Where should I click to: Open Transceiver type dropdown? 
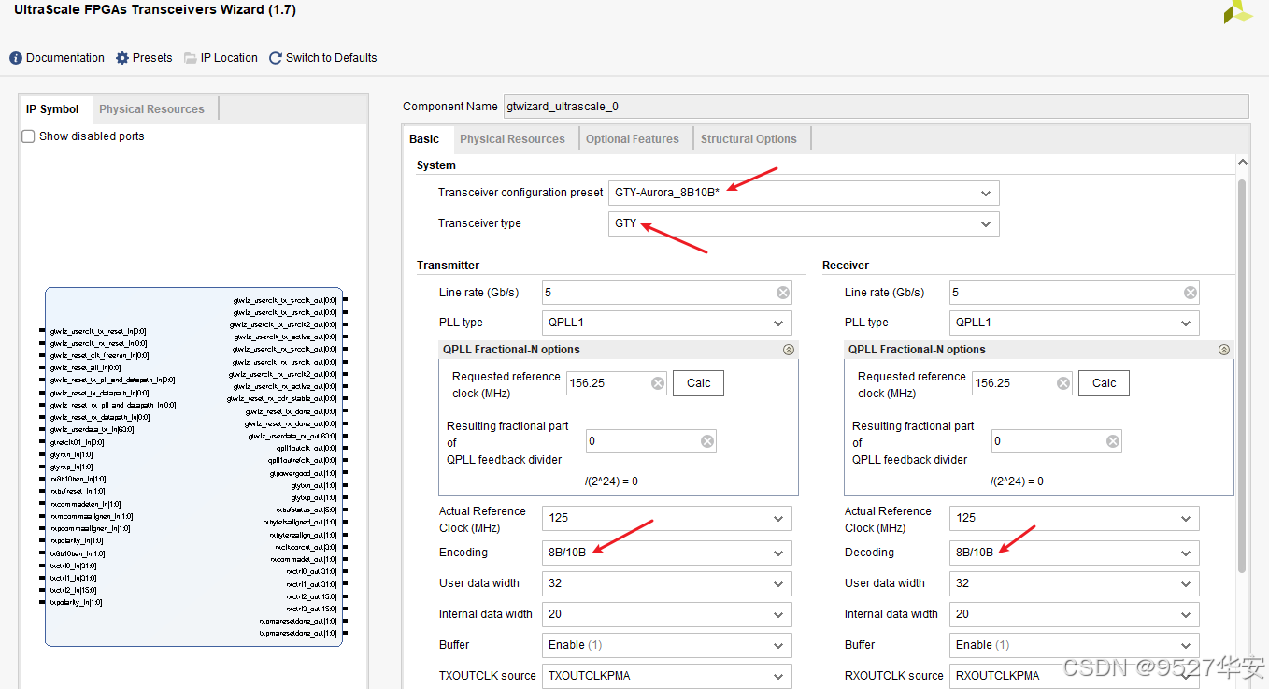[x=804, y=224]
